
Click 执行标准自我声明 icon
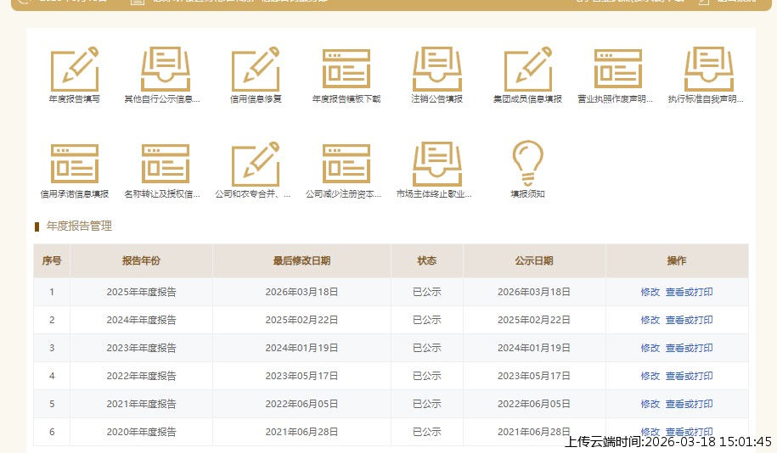(707, 70)
